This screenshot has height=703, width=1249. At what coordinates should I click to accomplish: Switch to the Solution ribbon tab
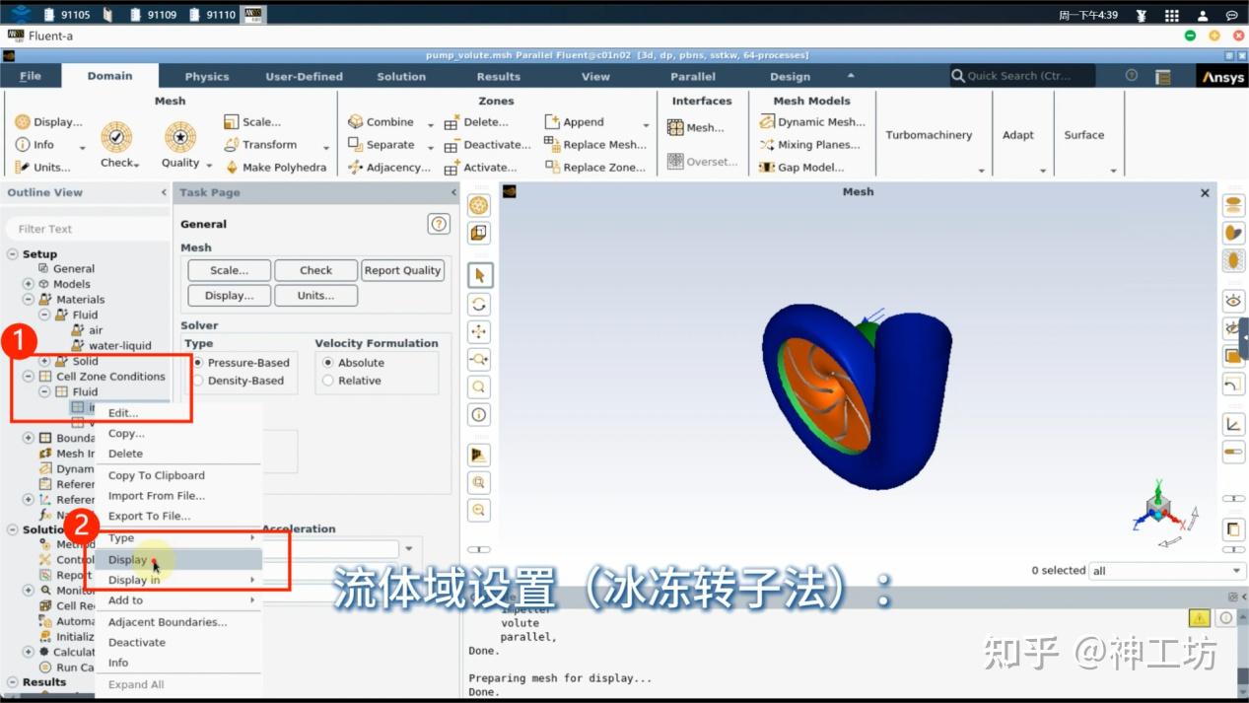point(401,76)
